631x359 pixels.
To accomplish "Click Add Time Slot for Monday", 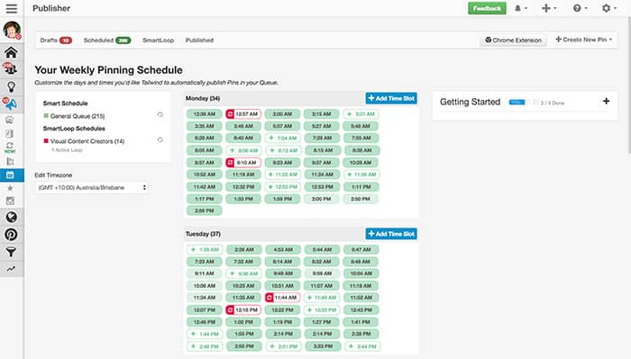I will [x=391, y=98].
